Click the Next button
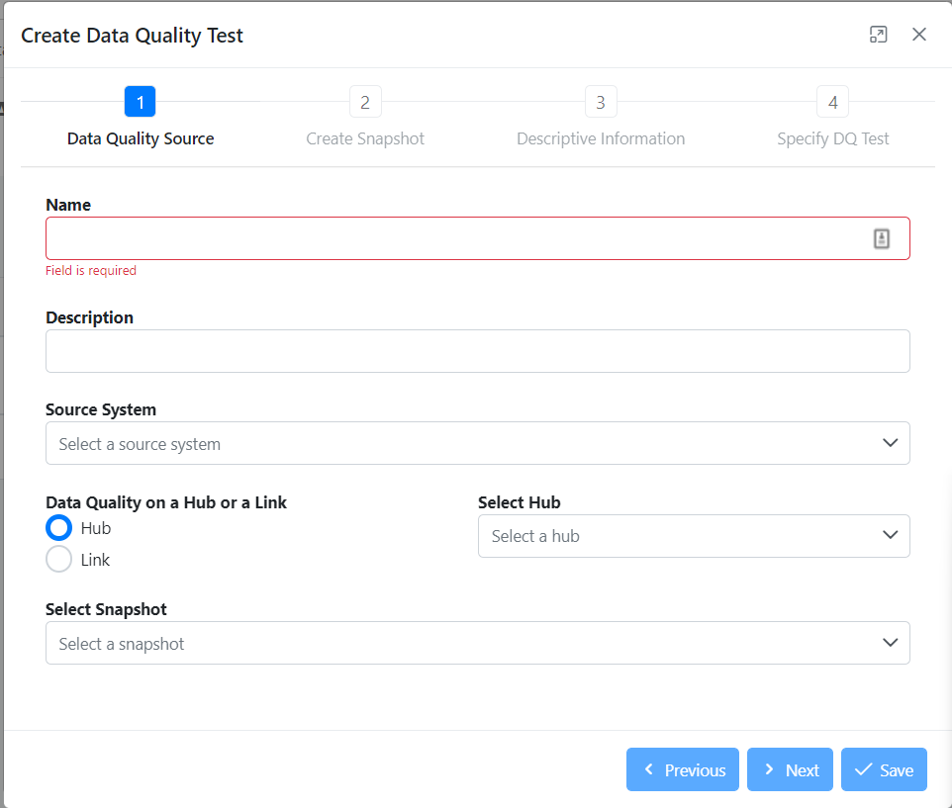The width and height of the screenshot is (952, 808). pos(790,769)
